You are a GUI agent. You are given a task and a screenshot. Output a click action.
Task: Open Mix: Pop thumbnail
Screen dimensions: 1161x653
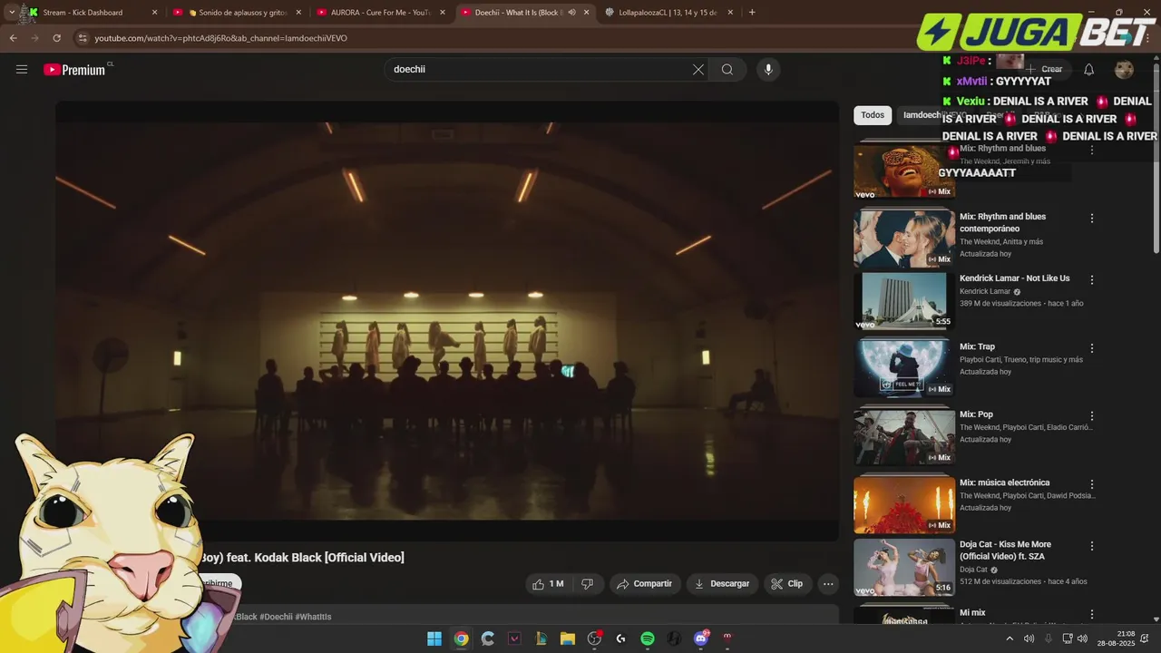pos(903,436)
